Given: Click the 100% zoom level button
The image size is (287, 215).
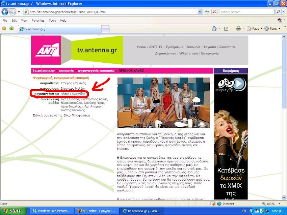Looking at the screenshot, I should [269, 204].
